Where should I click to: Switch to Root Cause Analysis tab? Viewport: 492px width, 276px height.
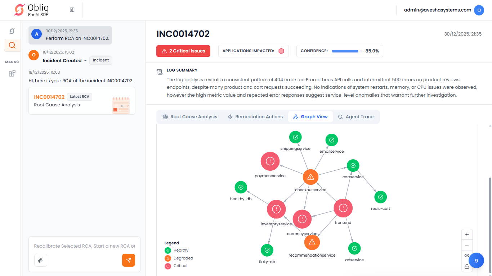tap(190, 117)
